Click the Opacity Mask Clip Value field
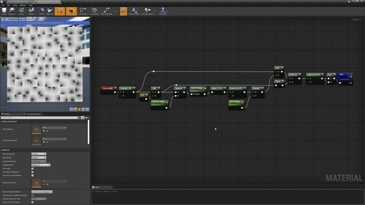365x205 pixels. [39, 199]
